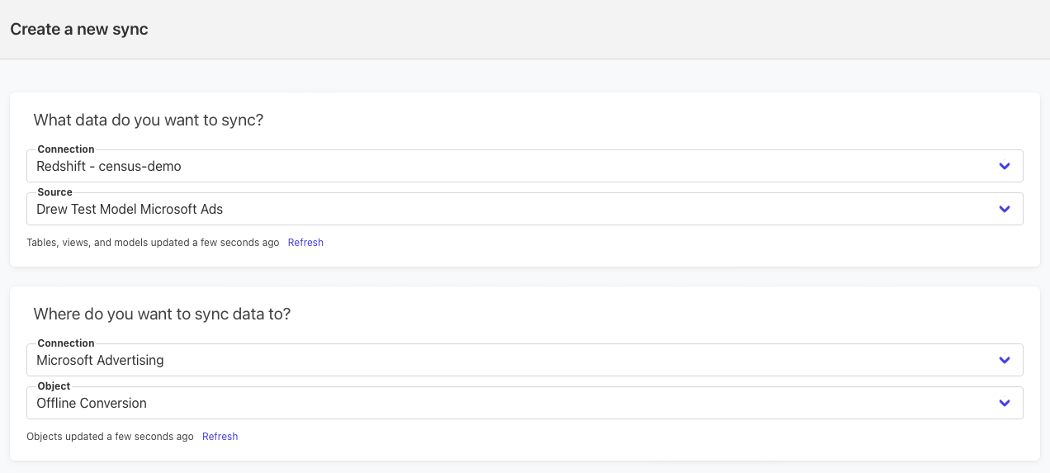Click the Object field label
Viewport: 1050px width, 473px height.
(x=54, y=386)
